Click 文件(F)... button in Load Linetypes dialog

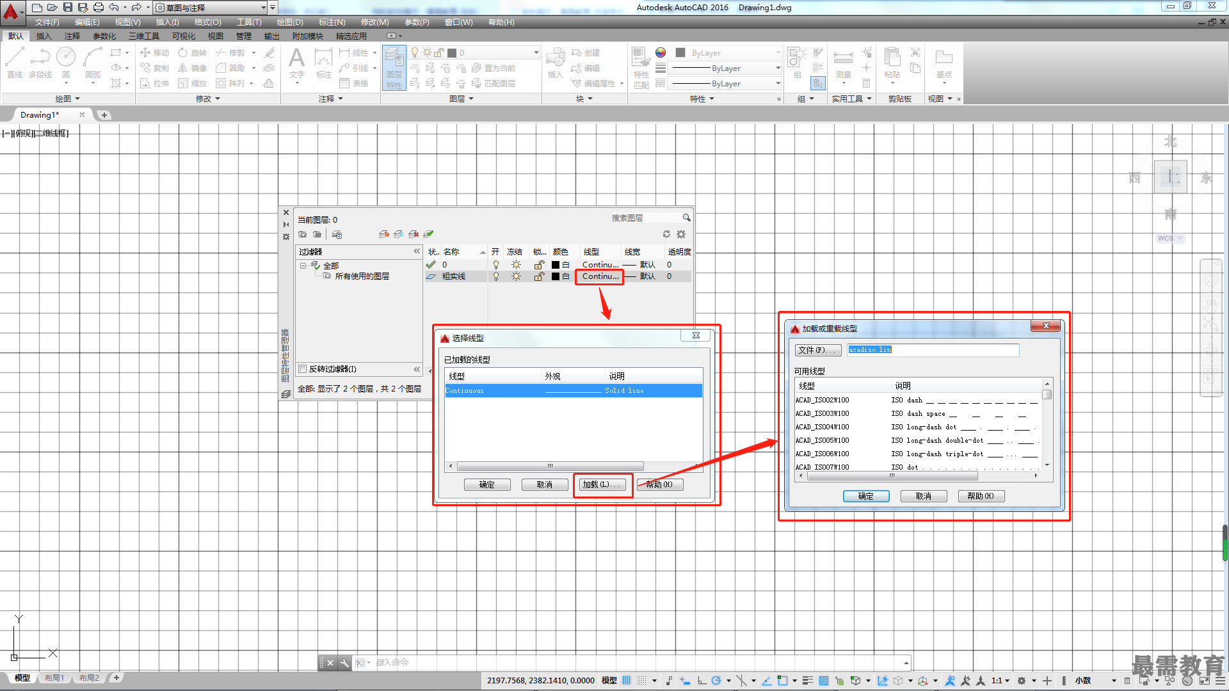(818, 350)
